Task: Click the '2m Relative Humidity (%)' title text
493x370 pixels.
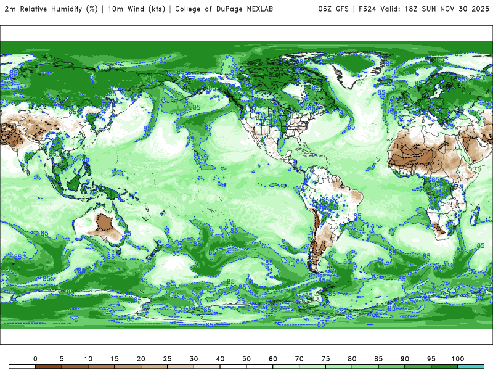Action: click(51, 9)
